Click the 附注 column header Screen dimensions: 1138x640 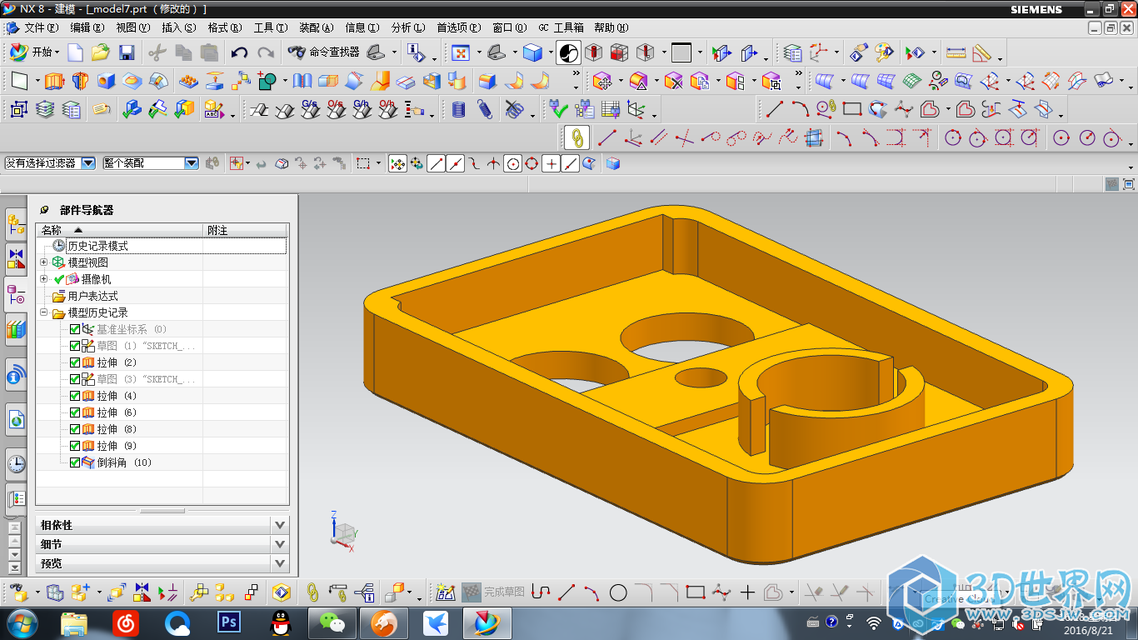click(246, 230)
